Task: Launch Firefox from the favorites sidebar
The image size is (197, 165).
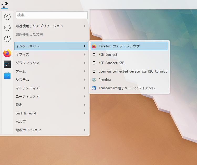Action: 7,53
